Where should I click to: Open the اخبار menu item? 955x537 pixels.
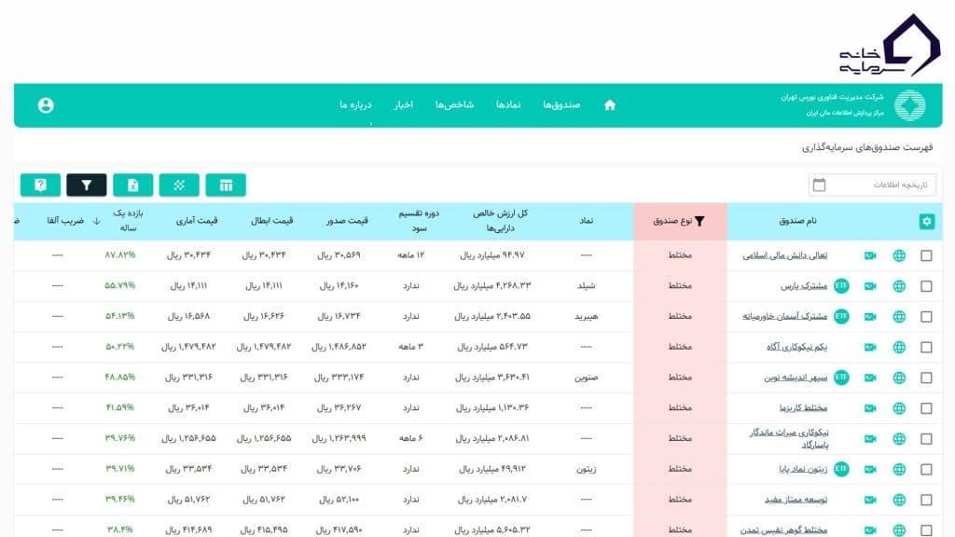point(403,104)
